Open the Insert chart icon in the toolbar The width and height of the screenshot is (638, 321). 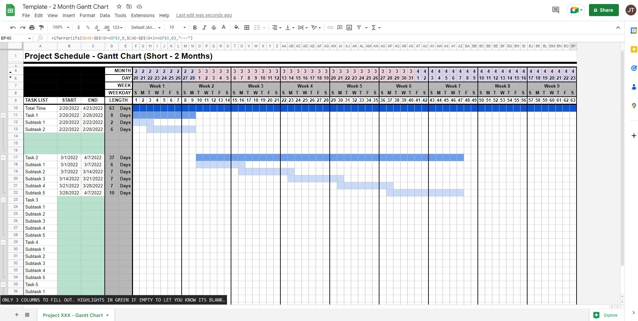point(349,28)
